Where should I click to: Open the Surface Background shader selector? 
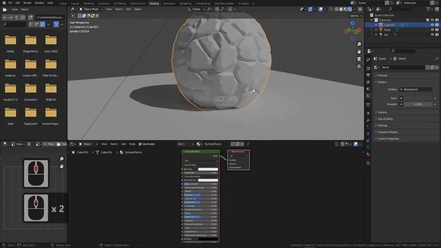click(x=416, y=90)
